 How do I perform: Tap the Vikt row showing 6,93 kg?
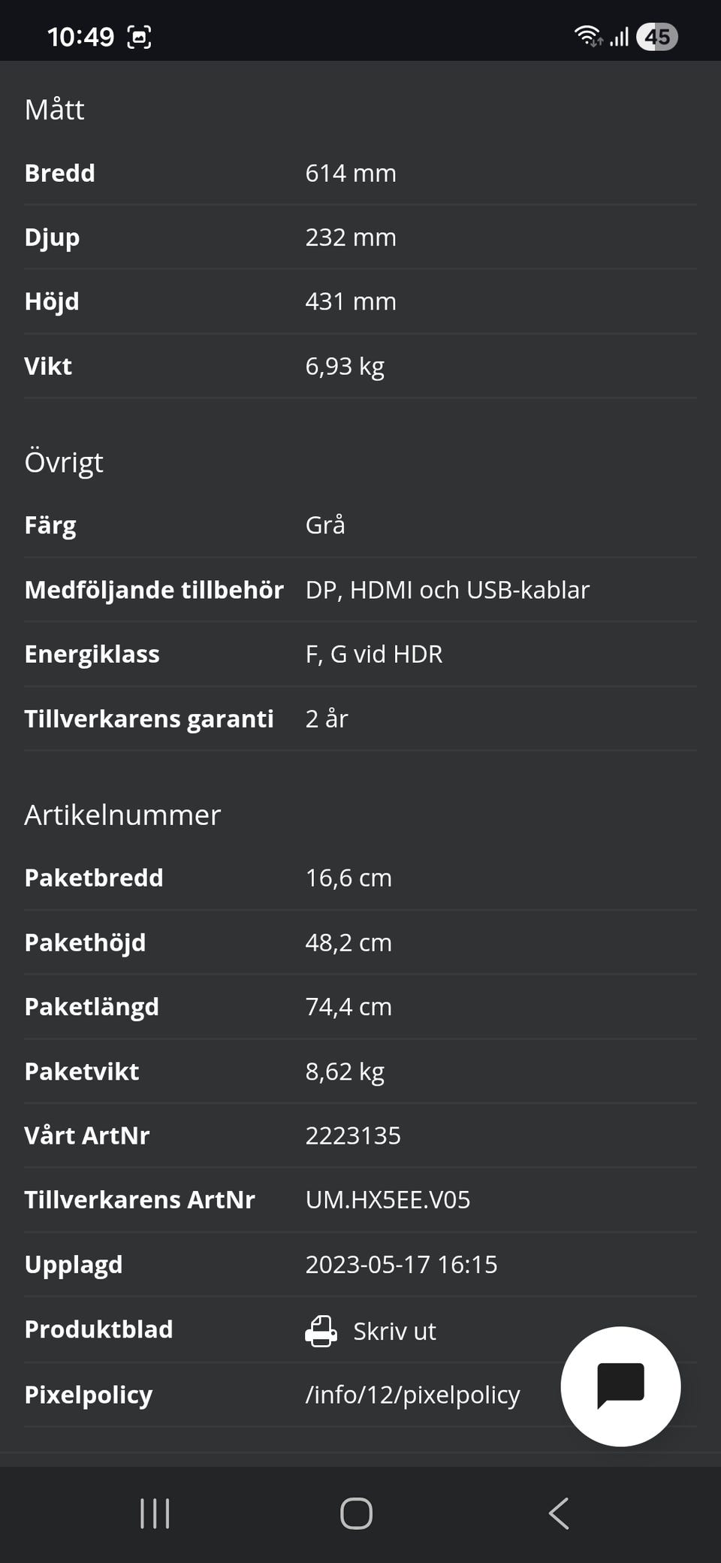point(344,366)
